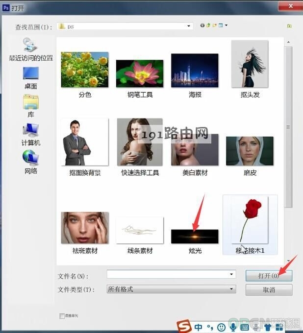The image size is (303, 333).
Task: Select the 抠图换背景 man in suit thumbnail
Action: tap(85, 142)
